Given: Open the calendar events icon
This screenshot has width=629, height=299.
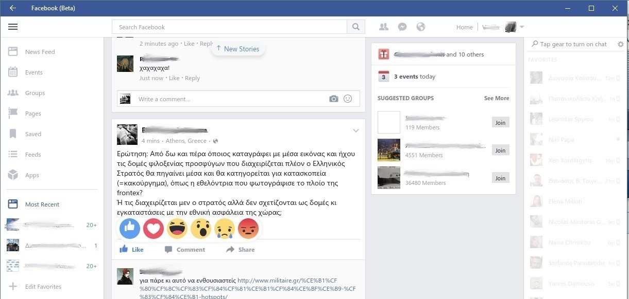Looking at the screenshot, I should [x=383, y=77].
